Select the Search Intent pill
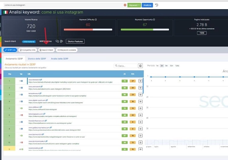This screenshot has height=160, width=228. pos(46,50)
